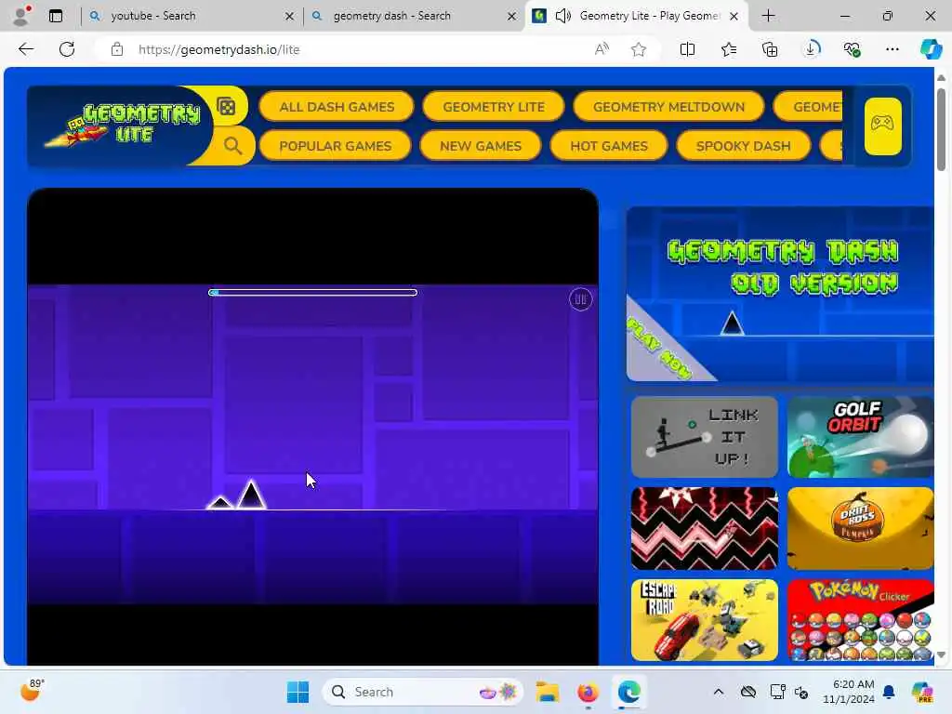
Task: Open the Golf Orbit game thumbnail
Action: click(860, 437)
